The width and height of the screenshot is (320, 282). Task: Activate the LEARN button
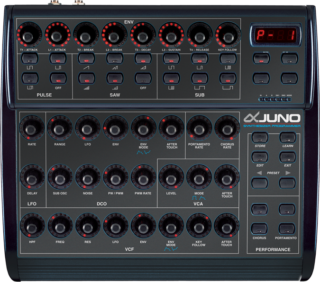pyautogui.click(x=288, y=138)
